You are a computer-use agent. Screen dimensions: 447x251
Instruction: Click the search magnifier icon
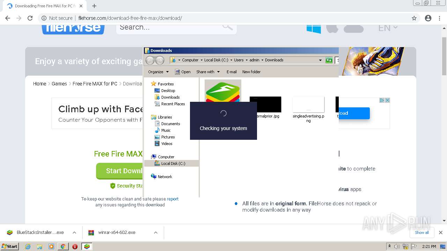tap(227, 27)
